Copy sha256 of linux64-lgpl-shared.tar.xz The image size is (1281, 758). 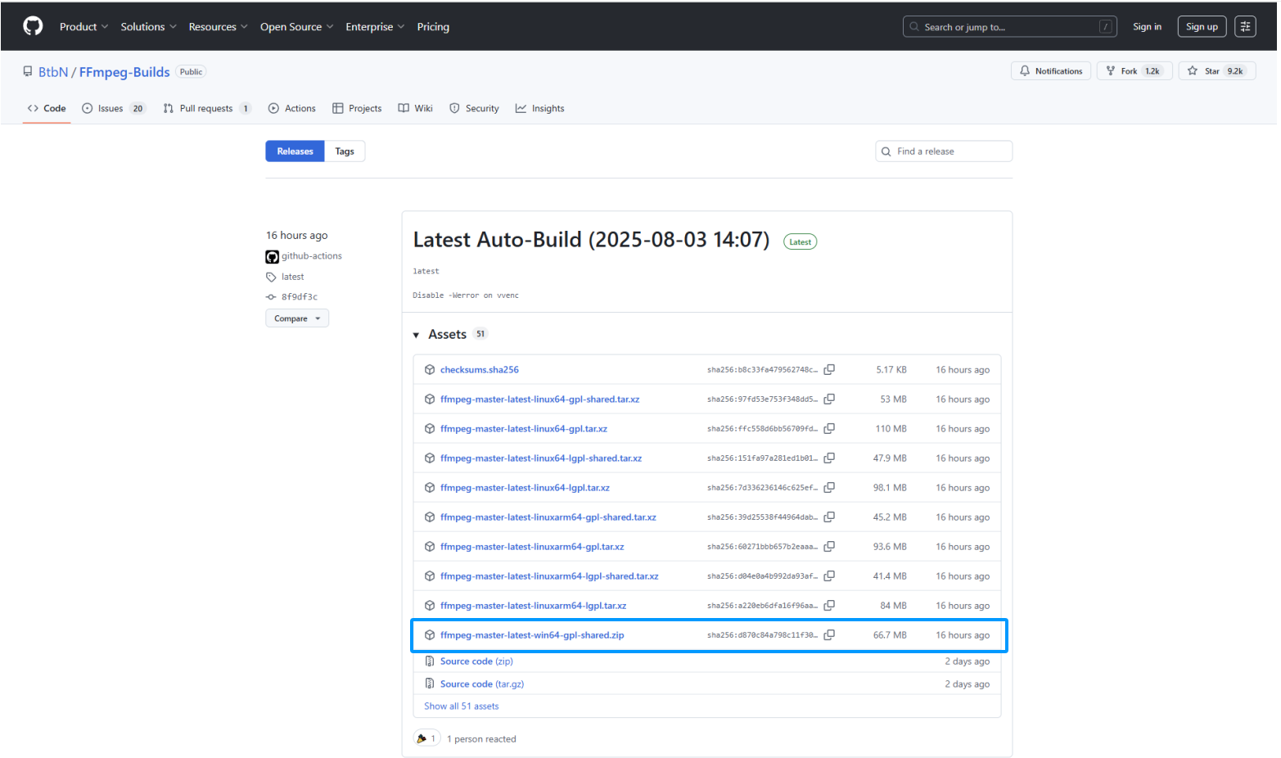coord(829,458)
